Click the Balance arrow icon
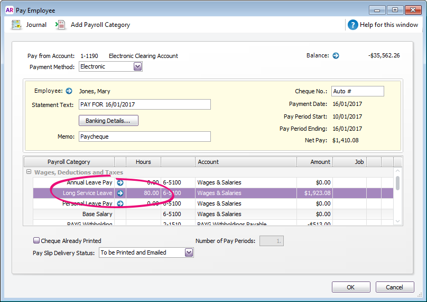This screenshot has height=302, width=427. [336, 55]
